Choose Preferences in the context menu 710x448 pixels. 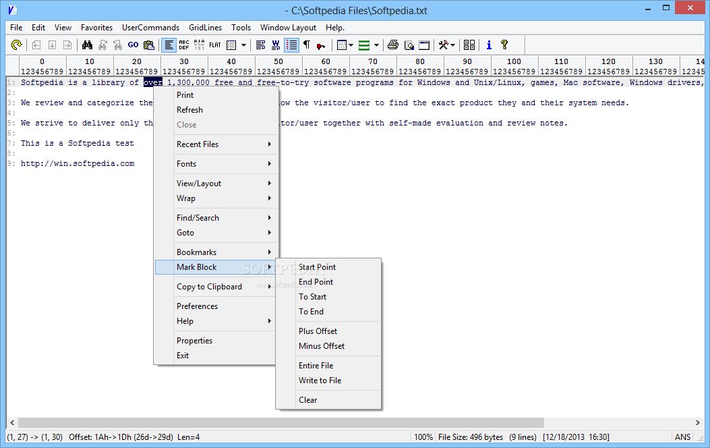pyautogui.click(x=216, y=306)
